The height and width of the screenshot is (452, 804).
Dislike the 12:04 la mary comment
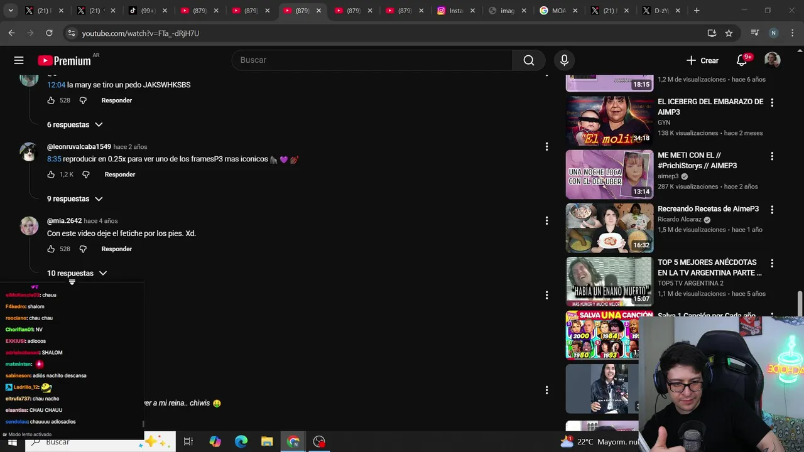tap(83, 100)
